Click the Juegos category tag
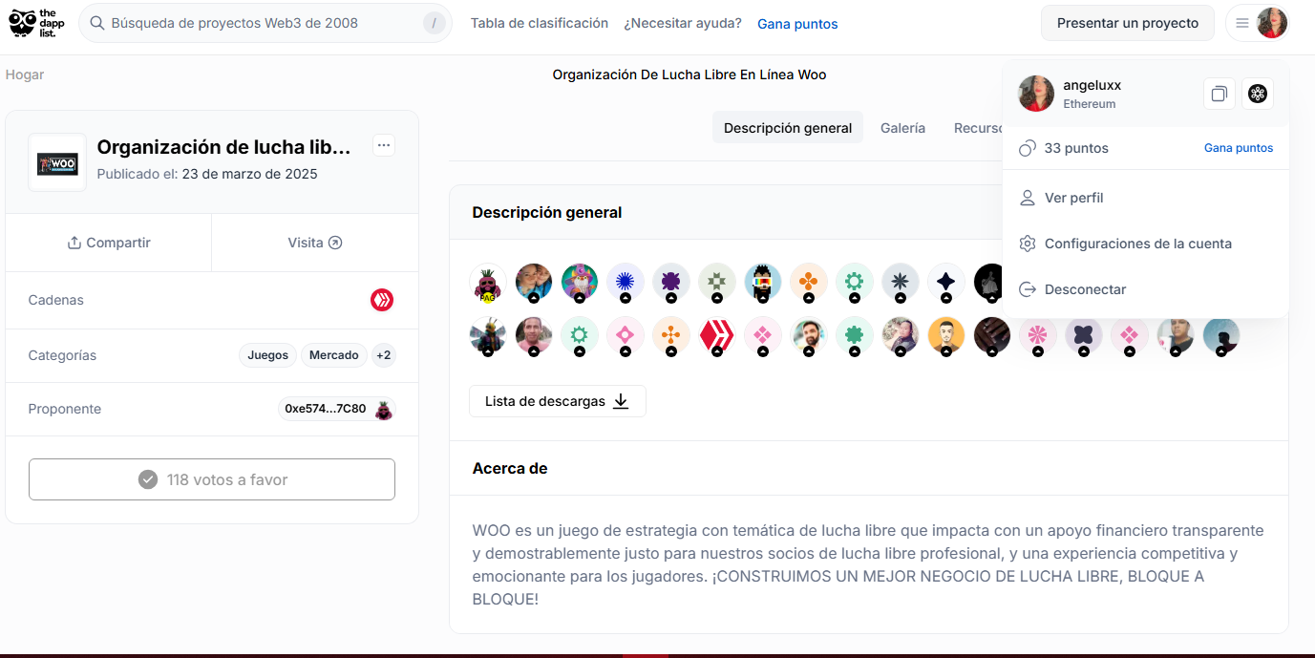 coord(267,355)
